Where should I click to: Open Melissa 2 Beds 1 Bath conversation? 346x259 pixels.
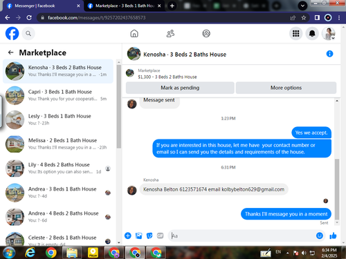(58, 144)
